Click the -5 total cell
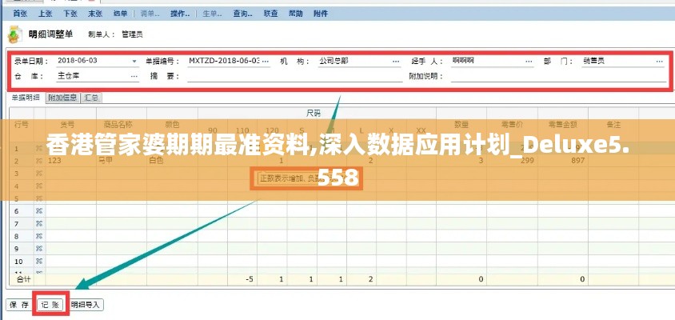This screenshot has height=320, width=675. click(242, 279)
